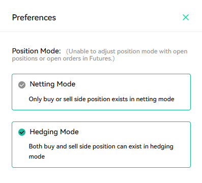Click the "Position Mode:" label
202x183 pixels.
37,51
